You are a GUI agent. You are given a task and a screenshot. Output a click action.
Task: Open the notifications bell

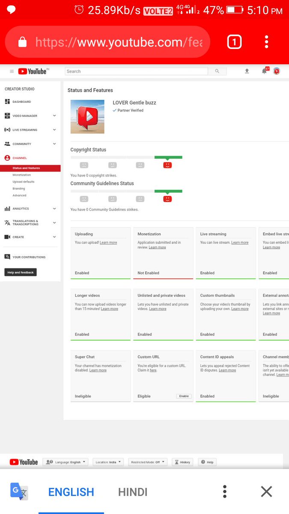pos(265,71)
